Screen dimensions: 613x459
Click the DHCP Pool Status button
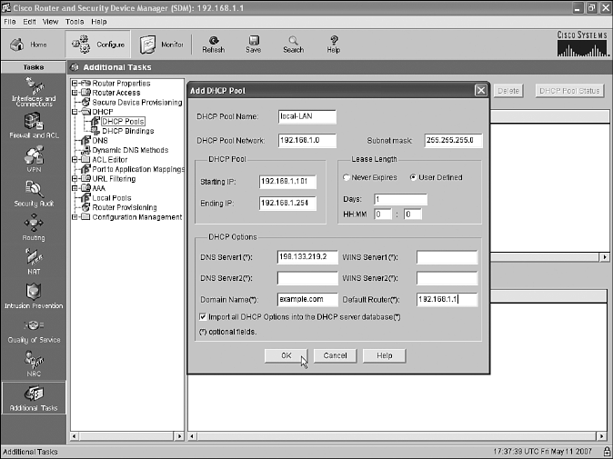[x=569, y=91]
